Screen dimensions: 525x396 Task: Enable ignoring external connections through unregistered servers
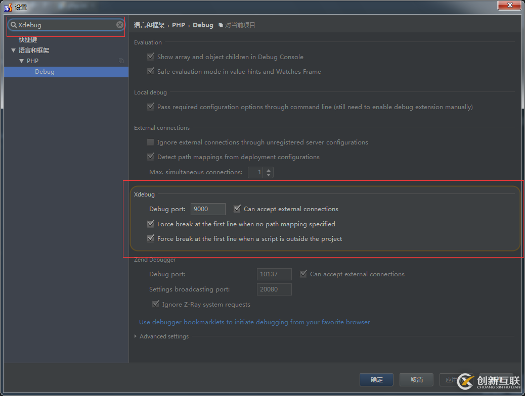[150, 142]
